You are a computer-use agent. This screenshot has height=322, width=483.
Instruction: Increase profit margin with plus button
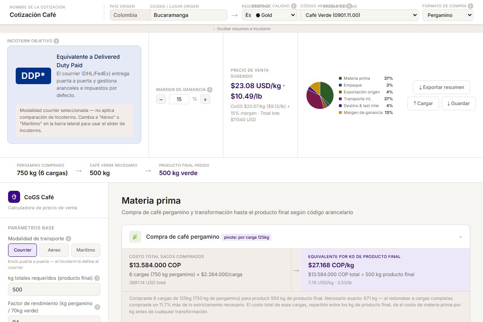coord(205,99)
